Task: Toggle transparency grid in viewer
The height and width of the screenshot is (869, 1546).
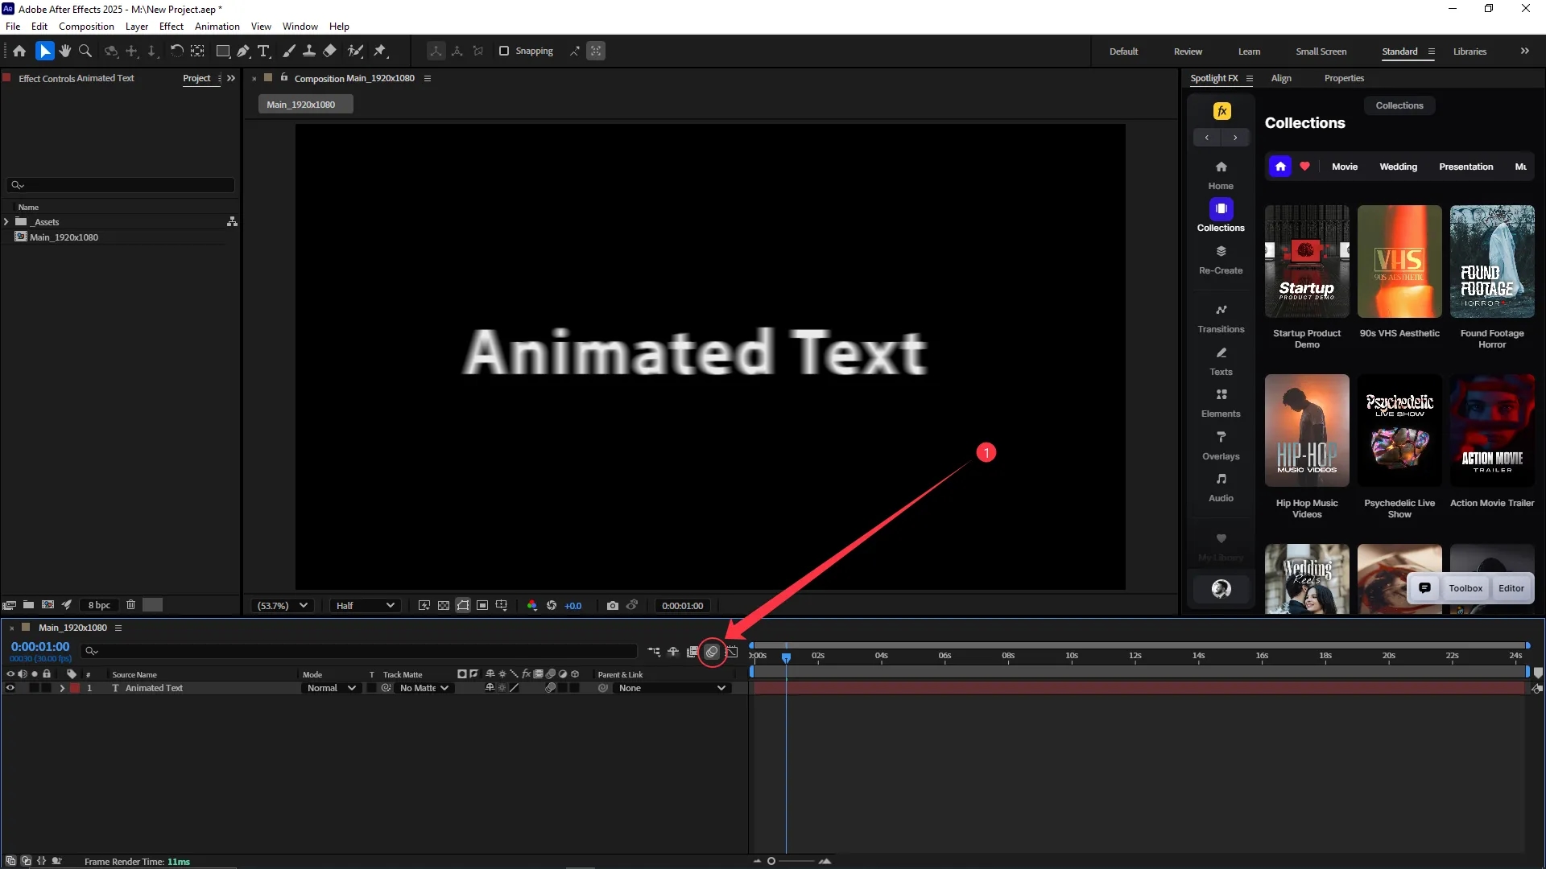Action: [x=444, y=606]
